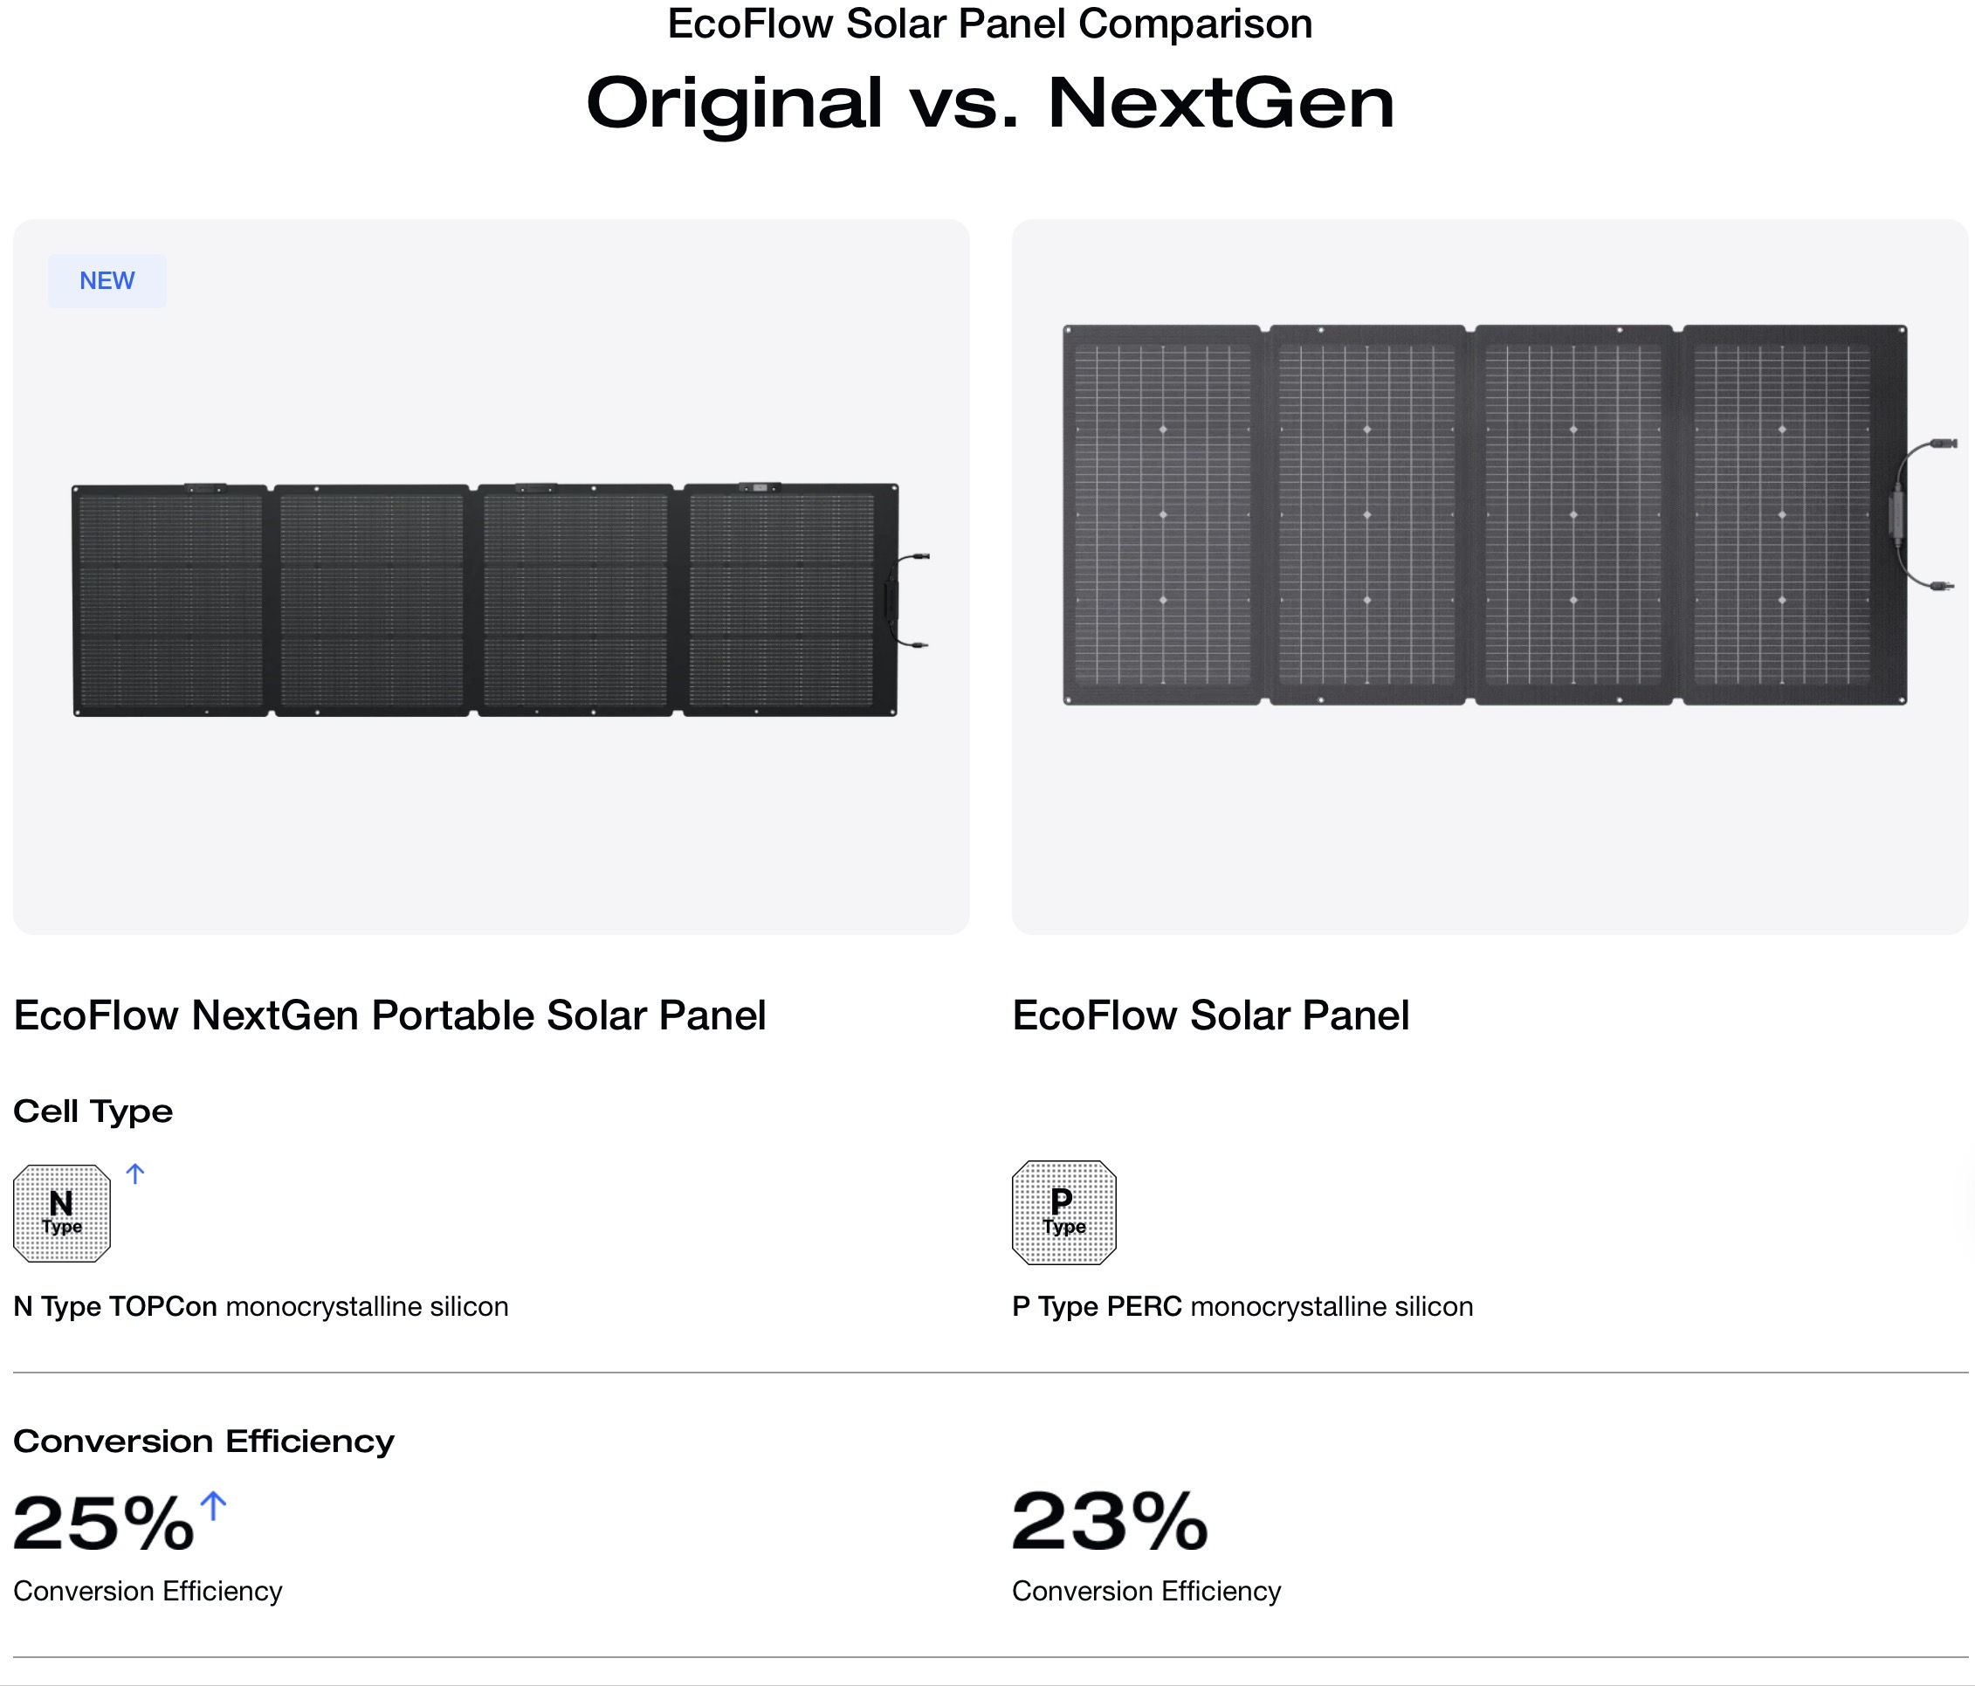The width and height of the screenshot is (1975, 1686).
Task: Click blue up arrow next to 25%
Action: coord(215,1506)
